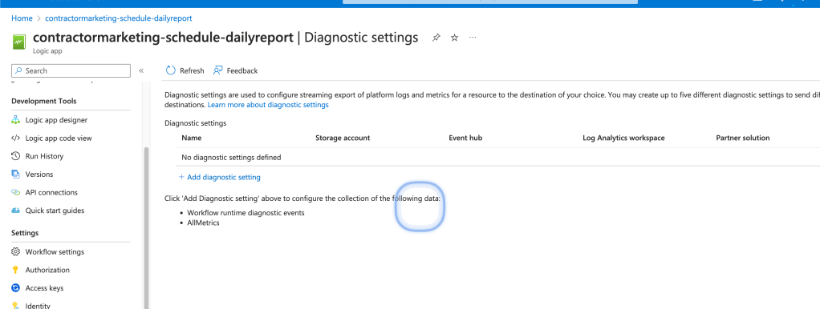Open Workflow settings

point(55,252)
